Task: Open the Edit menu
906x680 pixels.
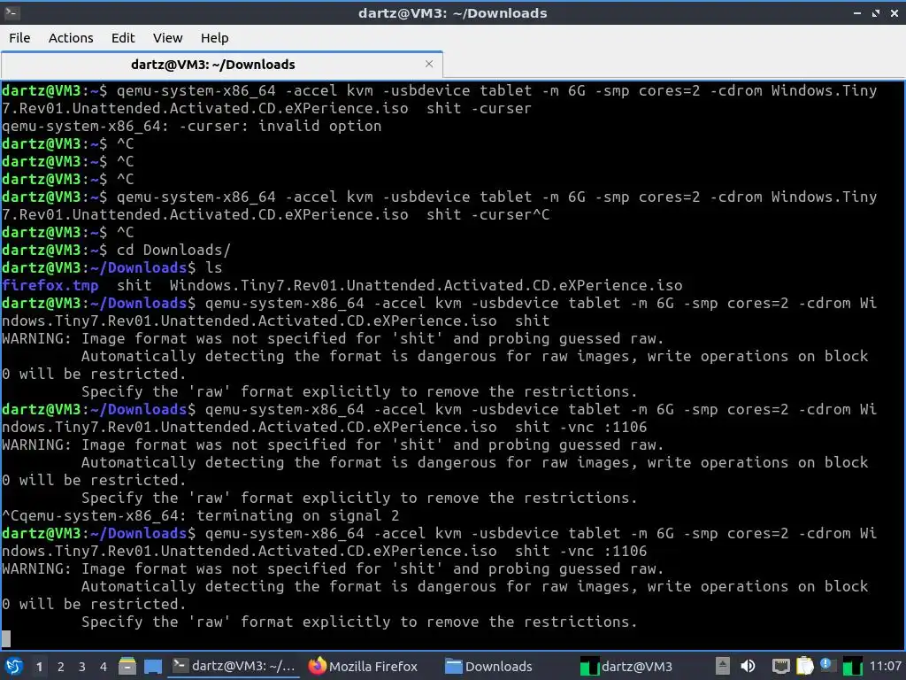Action: (122, 38)
